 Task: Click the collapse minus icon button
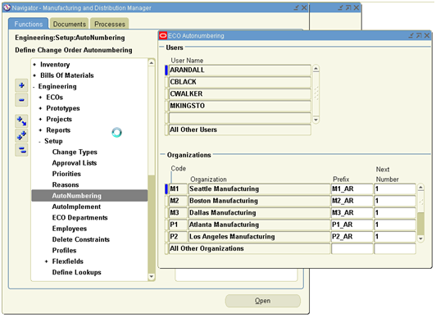point(21,100)
